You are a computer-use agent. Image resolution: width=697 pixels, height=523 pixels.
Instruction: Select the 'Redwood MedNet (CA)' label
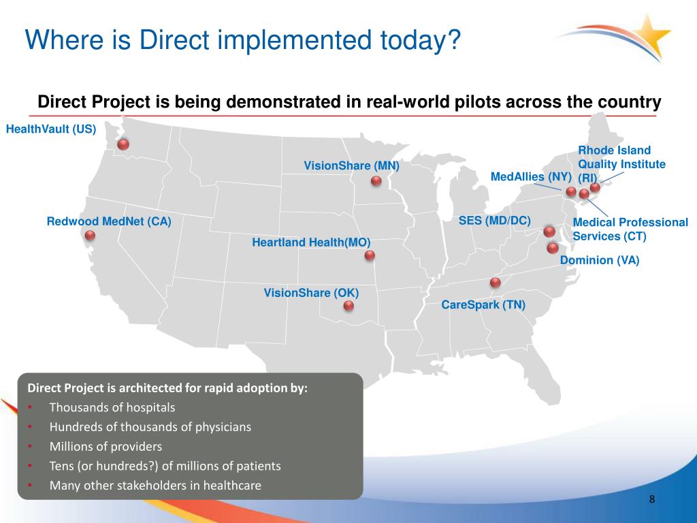[109, 221]
